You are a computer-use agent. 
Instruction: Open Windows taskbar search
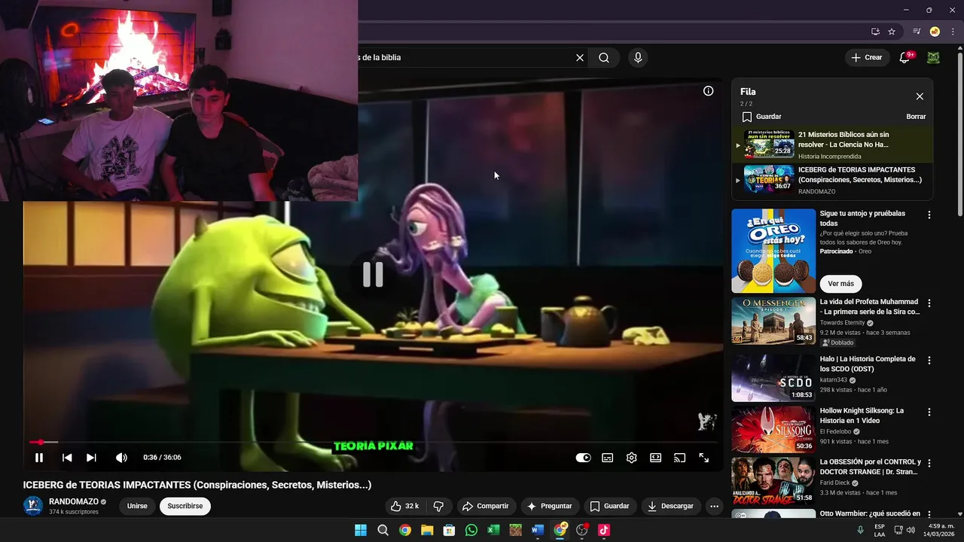383,530
